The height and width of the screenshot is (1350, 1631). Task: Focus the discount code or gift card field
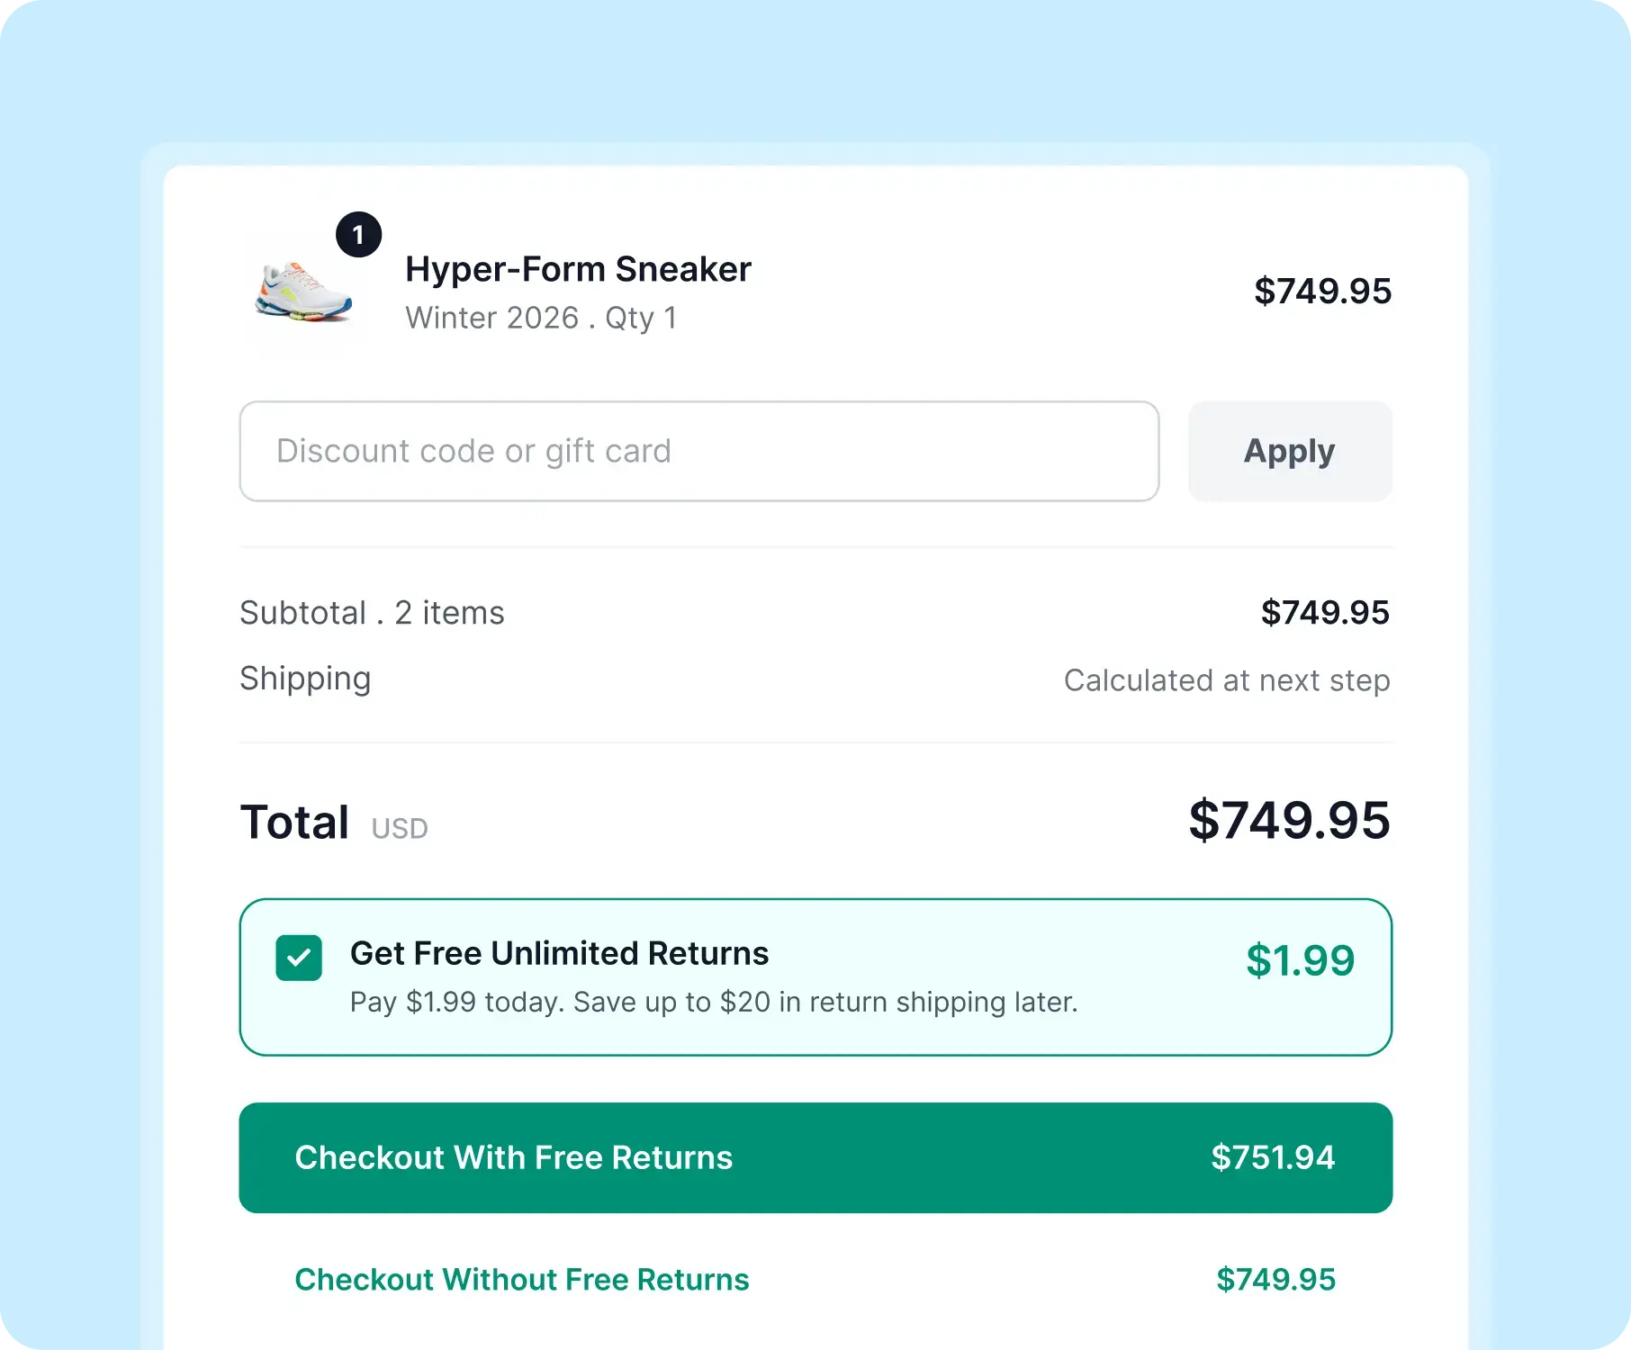click(698, 451)
